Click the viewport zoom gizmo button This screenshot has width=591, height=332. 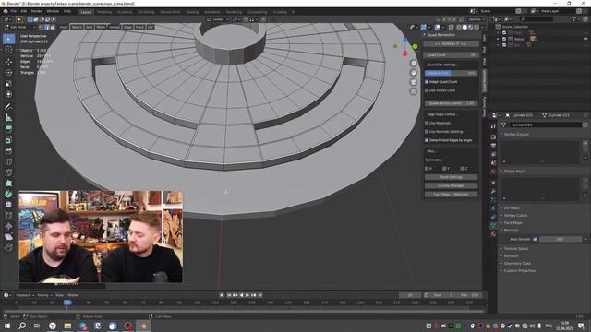click(413, 64)
